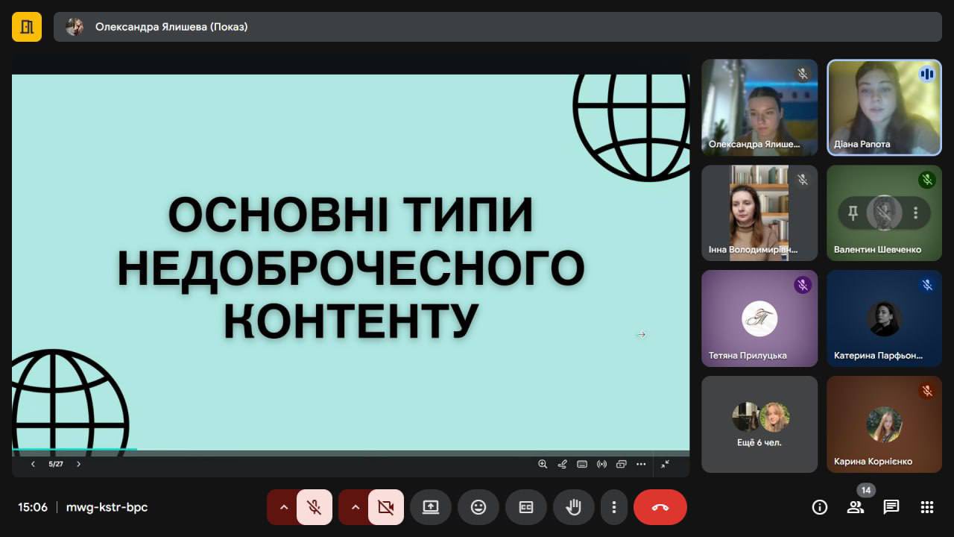Image resolution: width=954 pixels, height=537 pixels.
Task: Go to next slide arrow
Action: pos(79,464)
